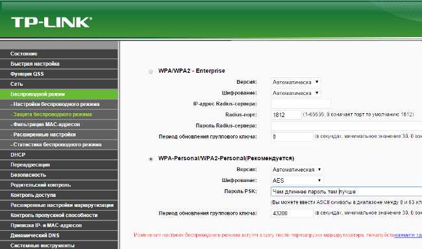Click Radius port default hint text

point(358,114)
